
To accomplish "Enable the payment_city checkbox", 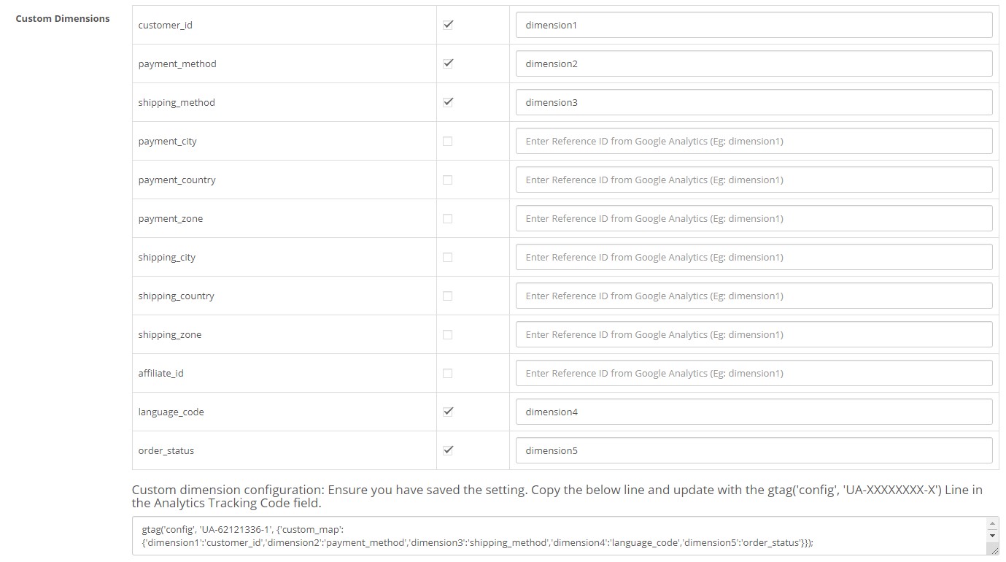I will 448,141.
